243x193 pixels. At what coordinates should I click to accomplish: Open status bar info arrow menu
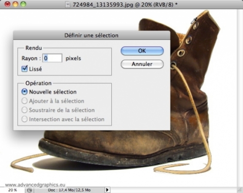pos(107,190)
